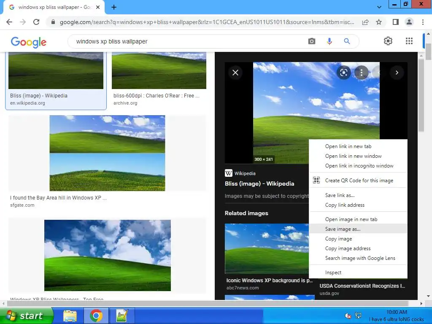This screenshot has height=324, width=432.
Task: Select Copy image from the menu
Action: tap(358, 239)
